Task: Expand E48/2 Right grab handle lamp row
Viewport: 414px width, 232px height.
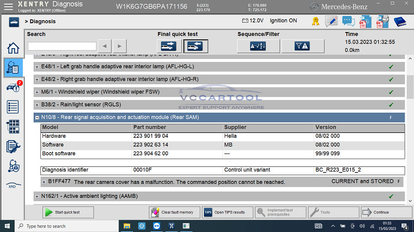Action: click(x=37, y=80)
